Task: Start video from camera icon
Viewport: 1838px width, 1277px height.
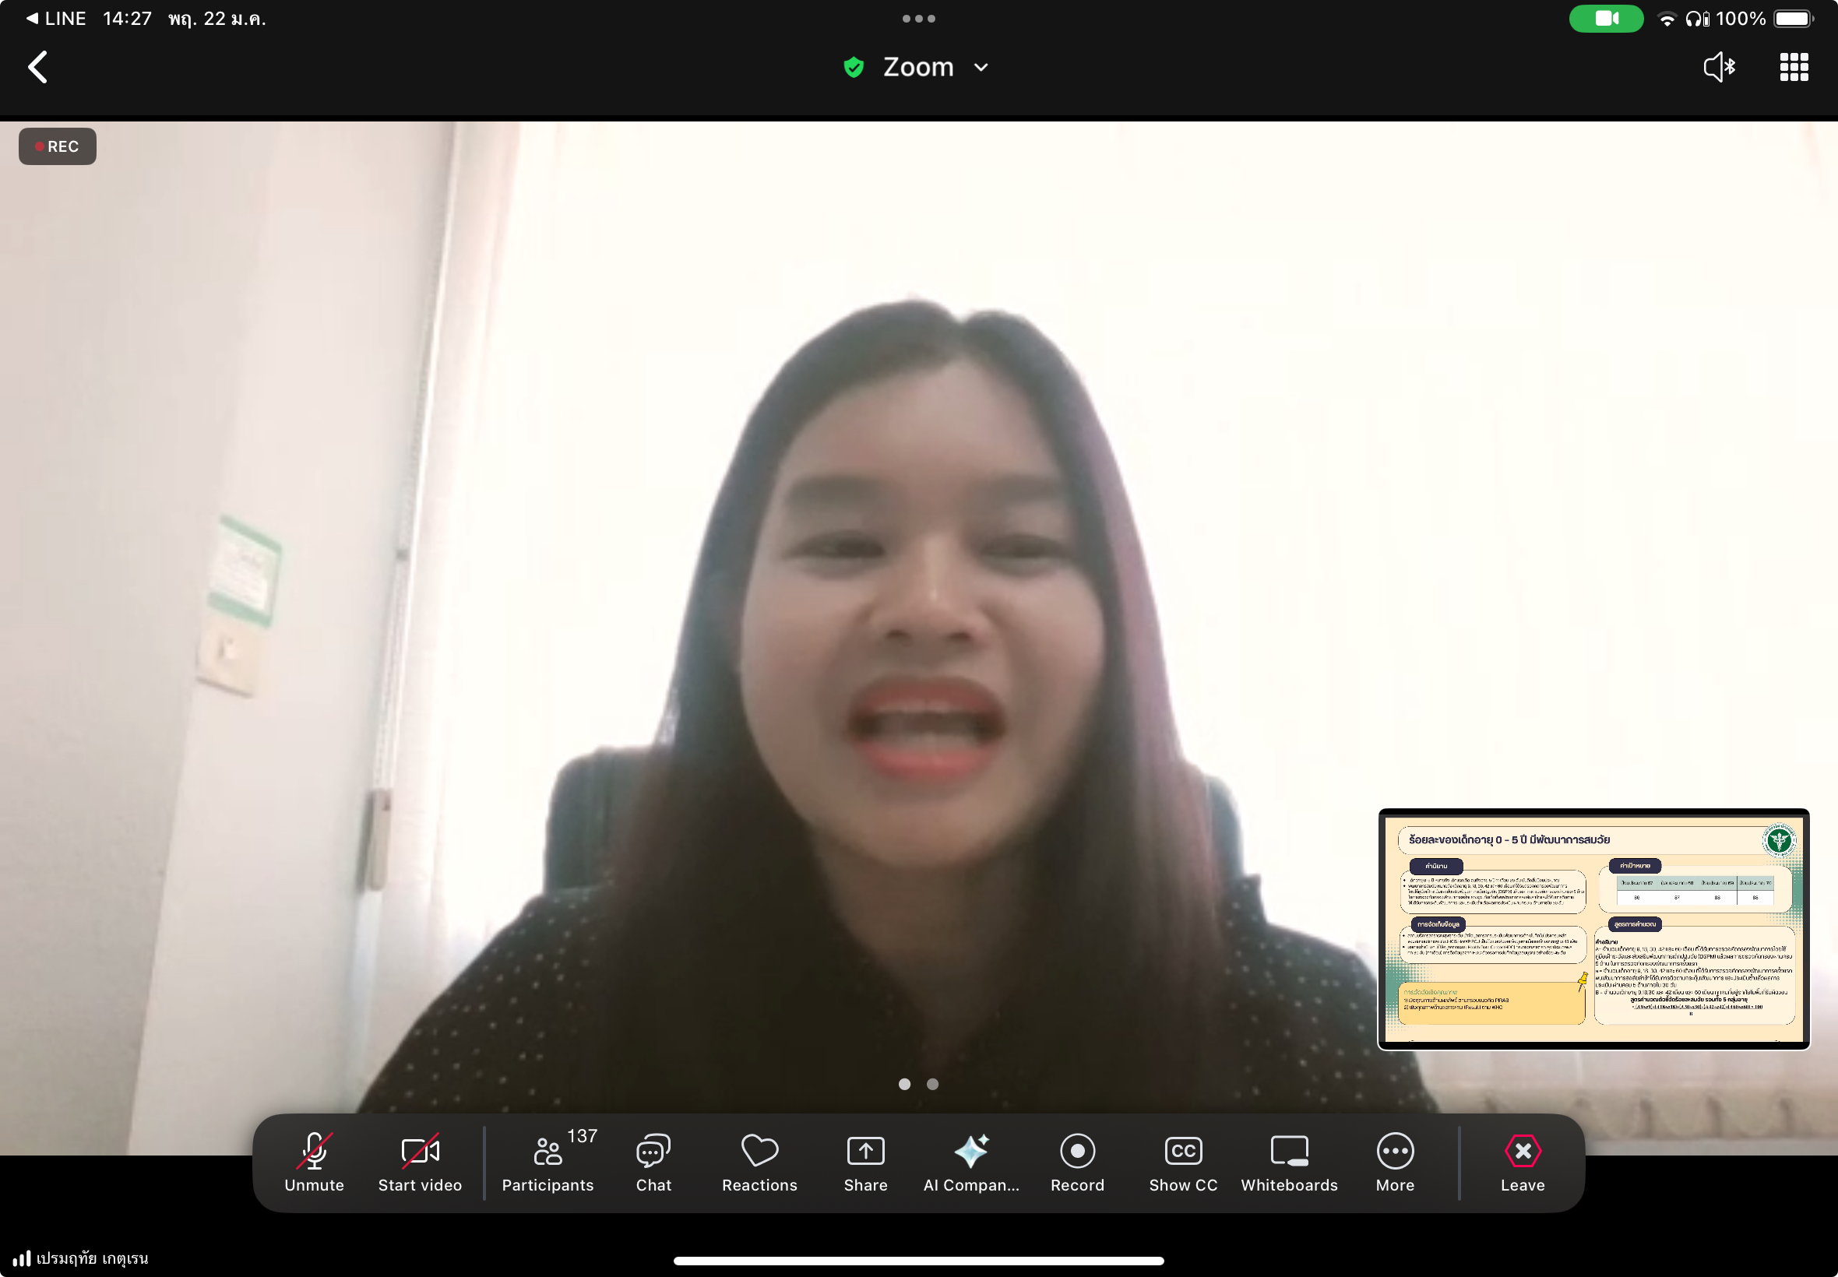Action: pyautogui.click(x=419, y=1161)
